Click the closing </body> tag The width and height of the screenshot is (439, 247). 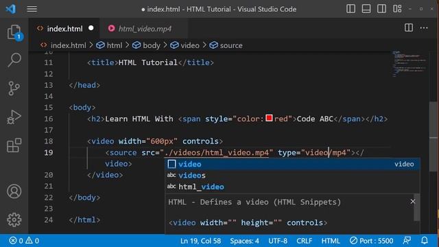tap(84, 198)
